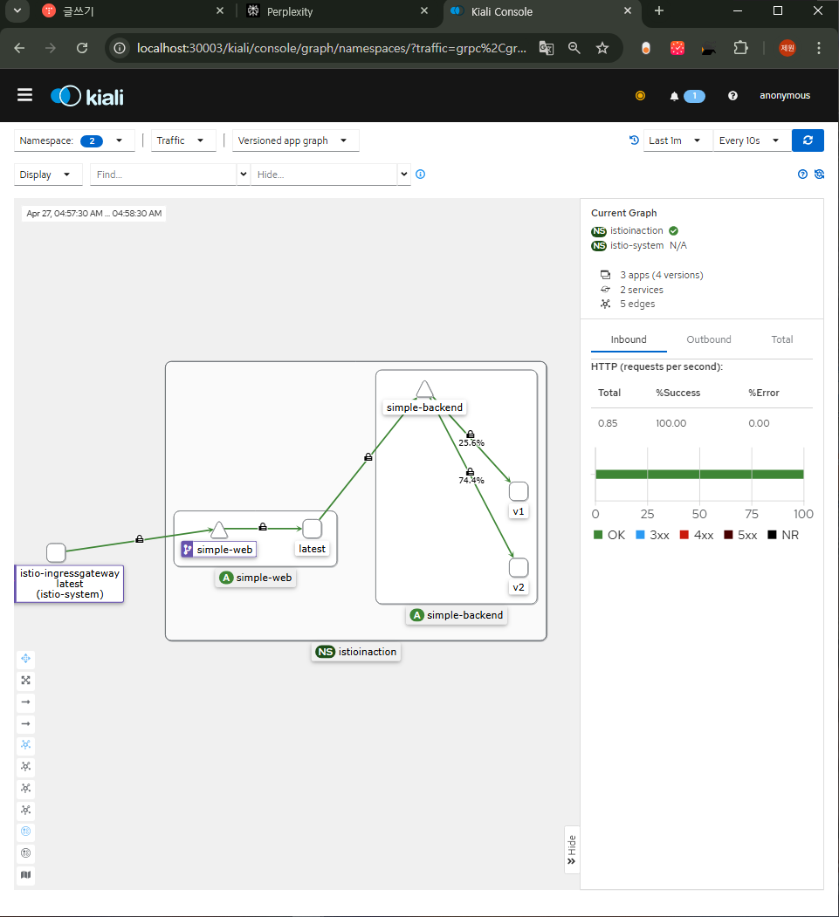Open the browser extensions puzzle icon
Screen dimensions: 839x917
coord(740,48)
